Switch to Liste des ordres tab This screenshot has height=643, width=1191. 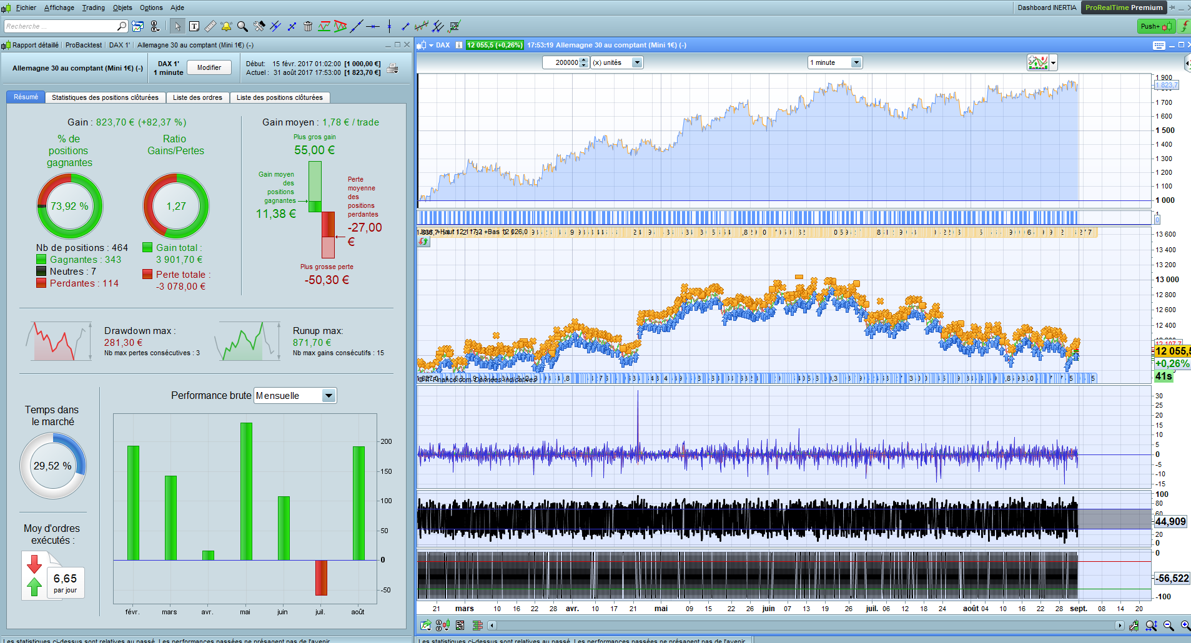click(197, 97)
